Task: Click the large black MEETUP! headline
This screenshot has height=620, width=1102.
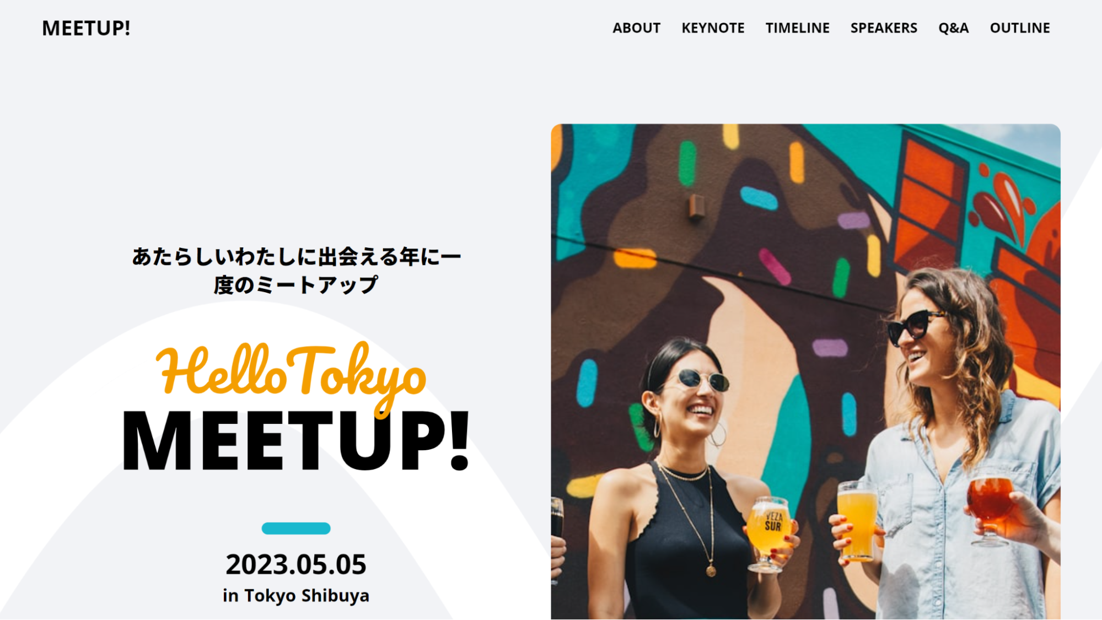Action: pyautogui.click(x=296, y=441)
